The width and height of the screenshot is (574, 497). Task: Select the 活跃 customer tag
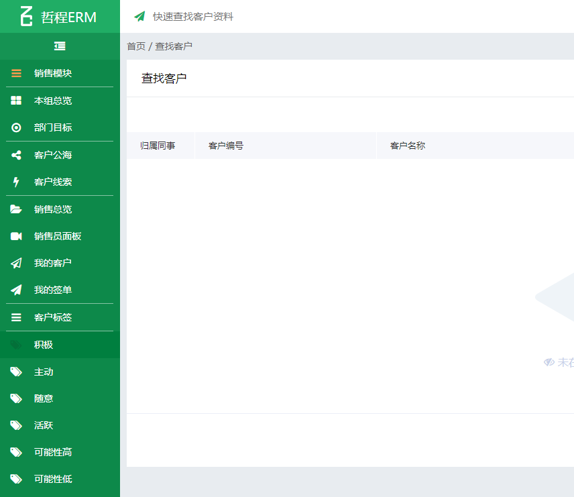60,425
